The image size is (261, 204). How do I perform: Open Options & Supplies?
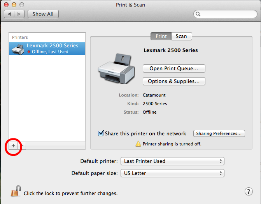[174, 81]
